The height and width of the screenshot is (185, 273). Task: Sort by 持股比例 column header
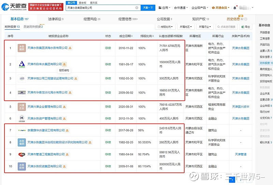pyautogui.click(x=147, y=36)
